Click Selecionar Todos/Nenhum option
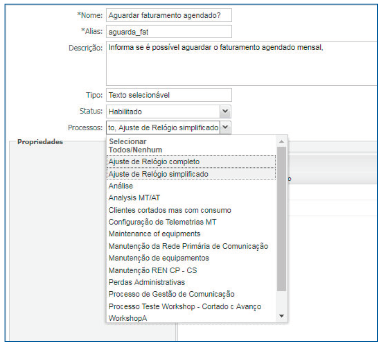Image resolution: width=384 pixels, height=348 pixels. (x=136, y=146)
